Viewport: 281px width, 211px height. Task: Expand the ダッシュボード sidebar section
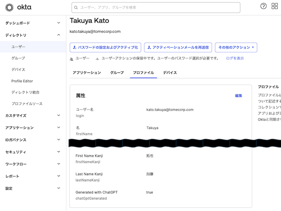coord(33,23)
